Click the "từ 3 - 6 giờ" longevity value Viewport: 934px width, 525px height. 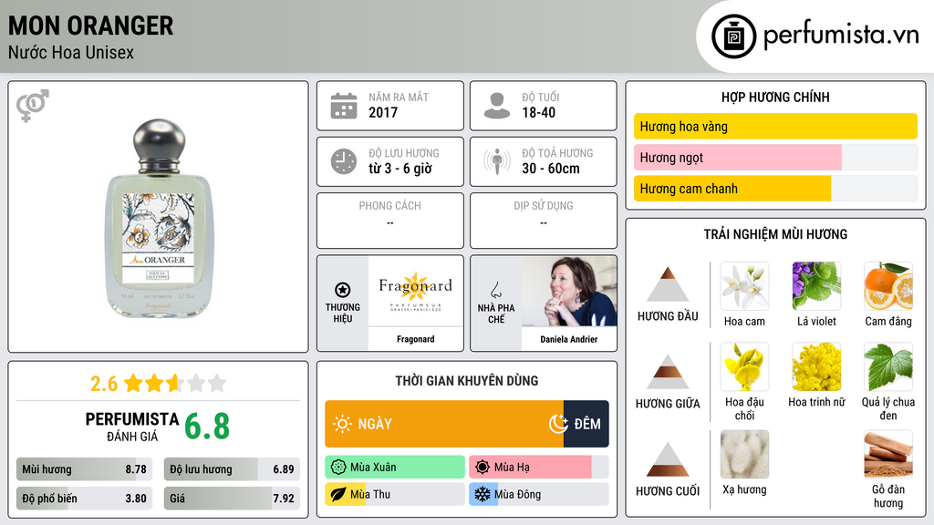(x=400, y=169)
